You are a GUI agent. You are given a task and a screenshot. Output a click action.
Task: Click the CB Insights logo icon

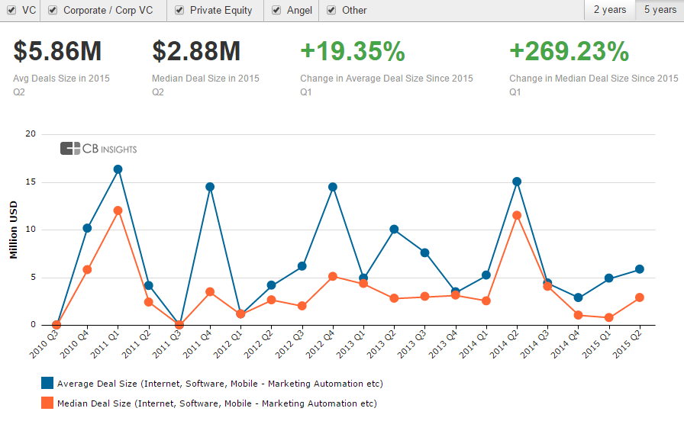70,149
